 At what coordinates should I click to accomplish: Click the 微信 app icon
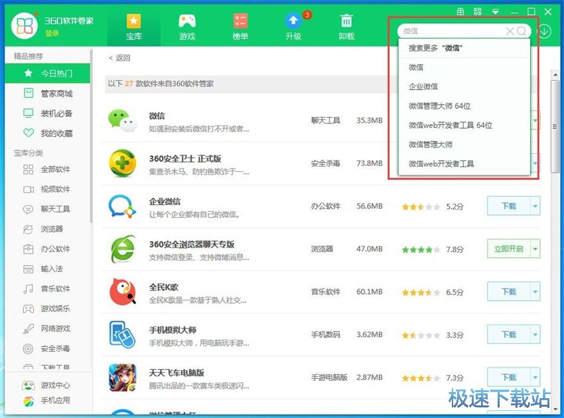(123, 120)
